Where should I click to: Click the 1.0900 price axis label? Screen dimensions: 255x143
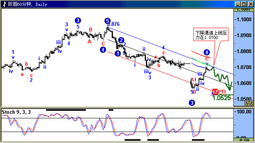pyautogui.click(x=244, y=35)
